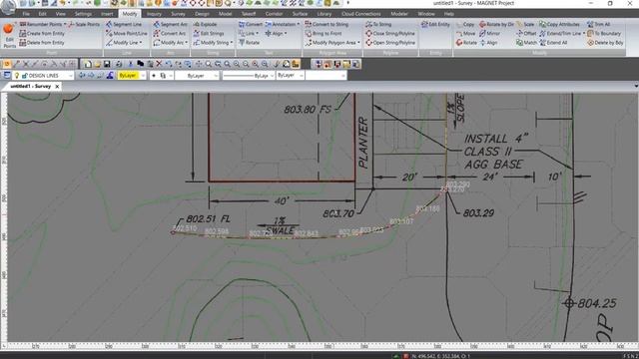Click Extend All command
The width and height of the screenshot is (639, 359).
point(553,42)
